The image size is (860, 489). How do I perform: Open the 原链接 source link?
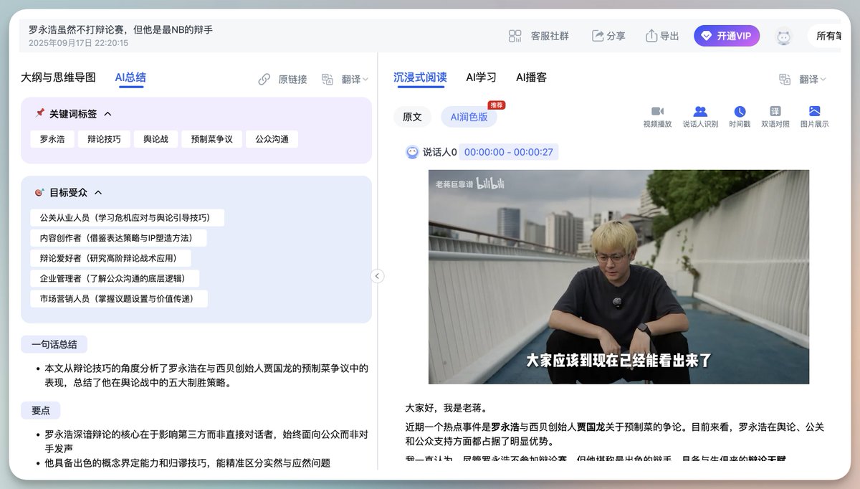(x=292, y=80)
